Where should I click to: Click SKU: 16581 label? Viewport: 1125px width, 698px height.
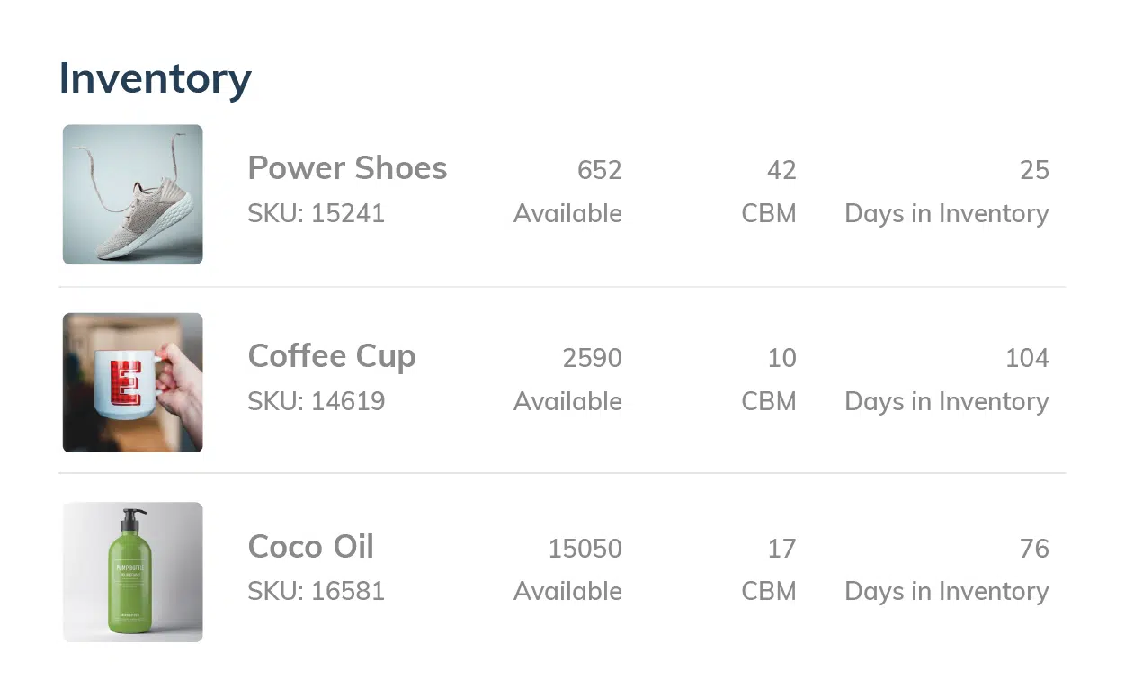pos(316,591)
